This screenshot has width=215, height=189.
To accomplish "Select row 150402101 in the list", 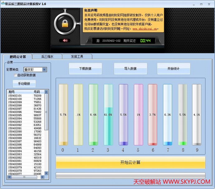I will click(x=15, y=96).
